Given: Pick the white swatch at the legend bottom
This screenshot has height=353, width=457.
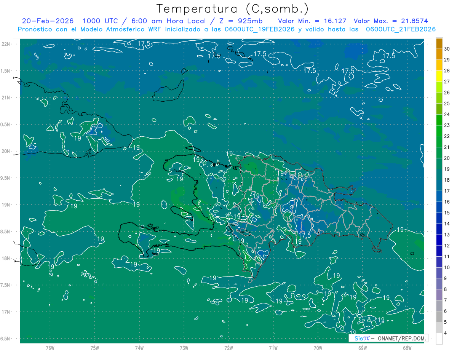Looking at the screenshot, I should pyautogui.click(x=439, y=339).
